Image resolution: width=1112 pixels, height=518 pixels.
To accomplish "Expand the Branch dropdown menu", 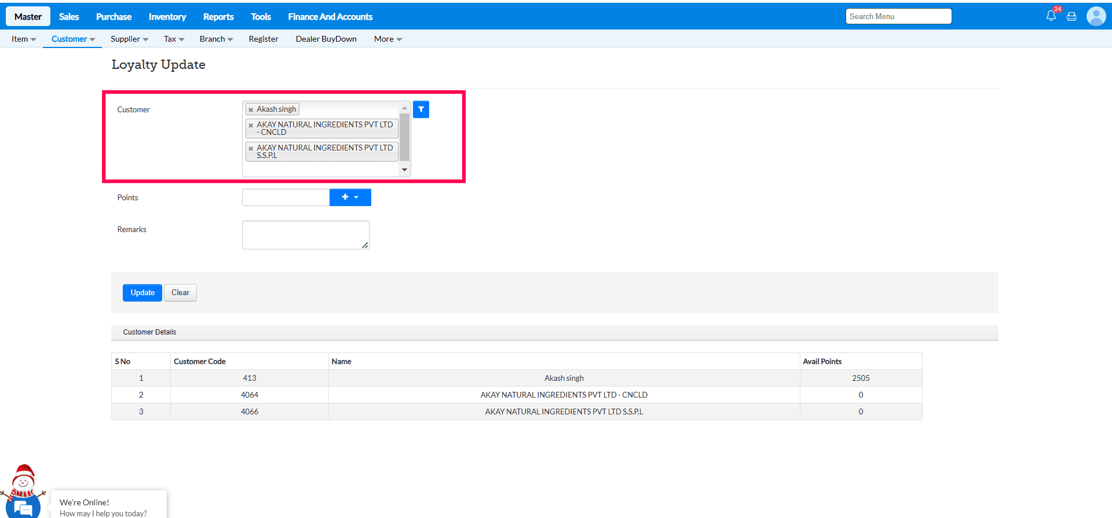I will click(216, 39).
